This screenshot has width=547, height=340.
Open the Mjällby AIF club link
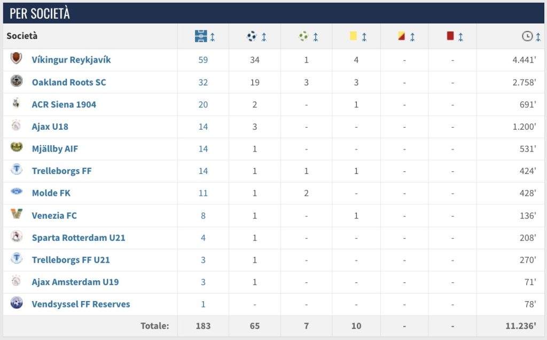tap(54, 149)
